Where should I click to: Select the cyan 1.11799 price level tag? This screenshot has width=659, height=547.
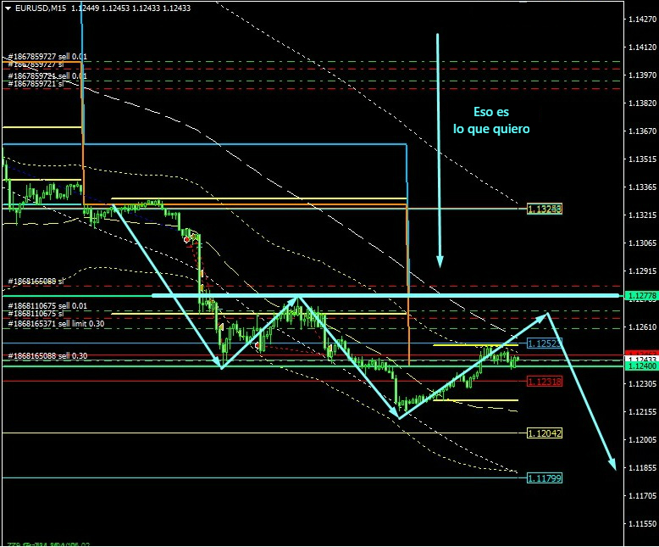tap(544, 477)
